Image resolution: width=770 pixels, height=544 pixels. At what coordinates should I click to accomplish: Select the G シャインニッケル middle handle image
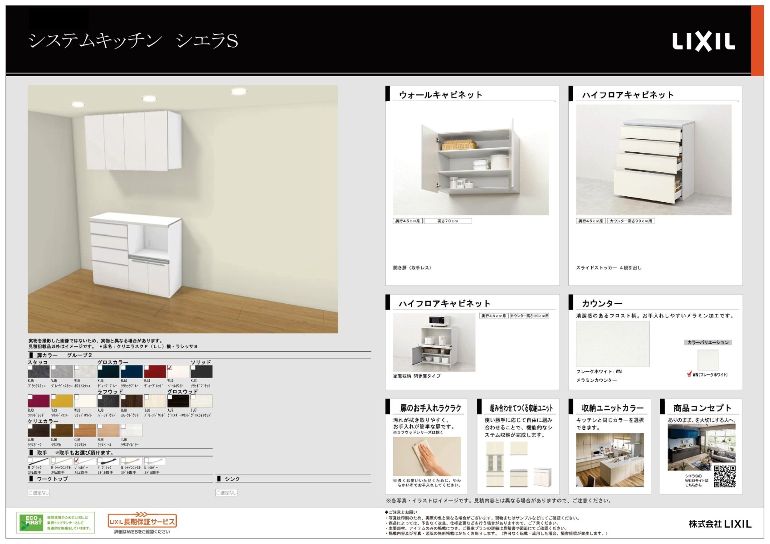[x=132, y=461]
